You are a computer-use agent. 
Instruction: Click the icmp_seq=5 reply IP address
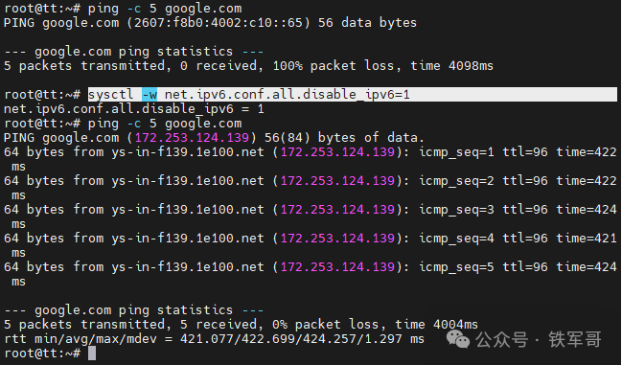(337, 266)
